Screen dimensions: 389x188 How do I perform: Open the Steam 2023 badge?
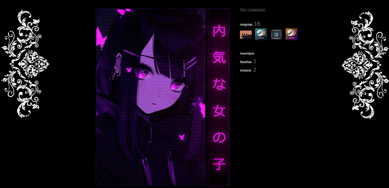[291, 34]
